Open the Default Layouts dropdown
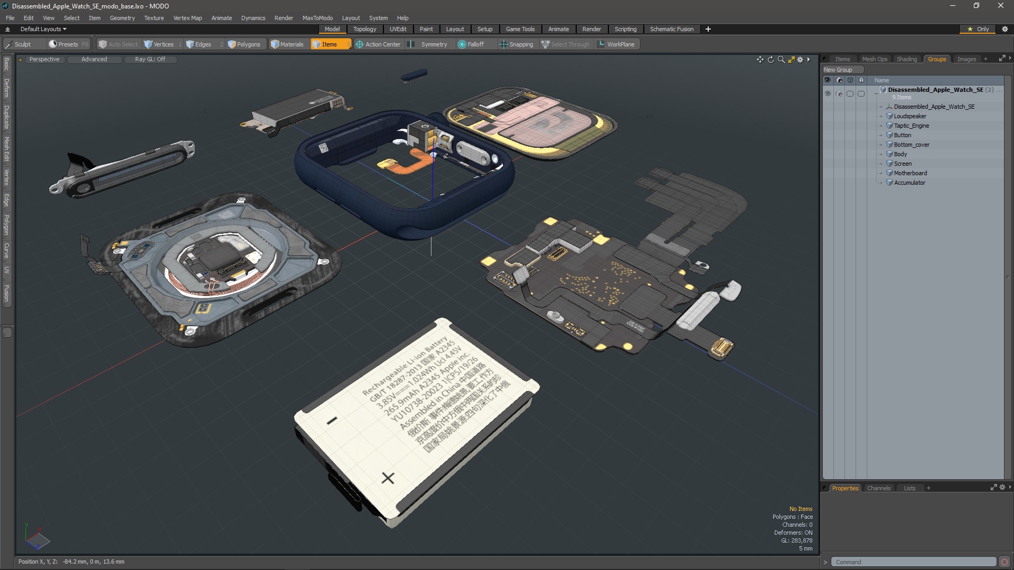The image size is (1014, 570). (x=43, y=29)
